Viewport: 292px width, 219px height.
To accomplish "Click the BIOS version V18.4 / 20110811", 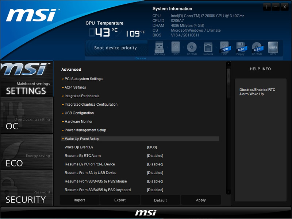I will (185, 35).
